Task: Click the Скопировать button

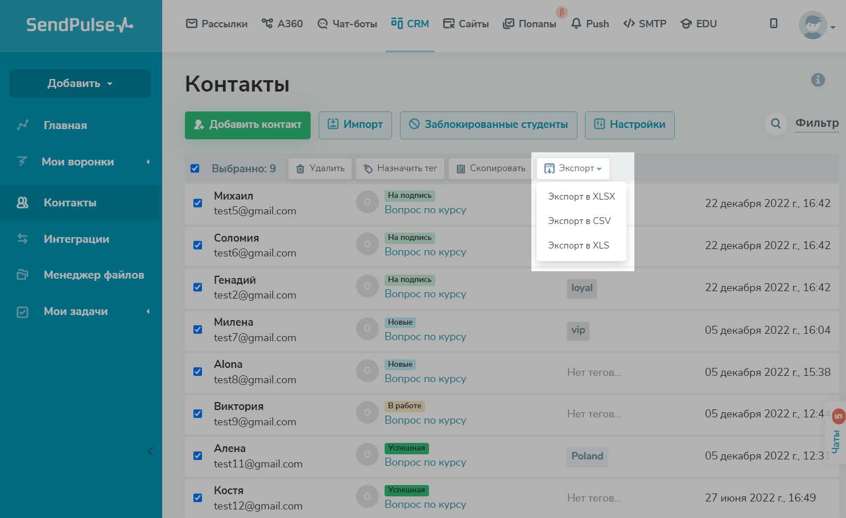Action: pyautogui.click(x=490, y=168)
